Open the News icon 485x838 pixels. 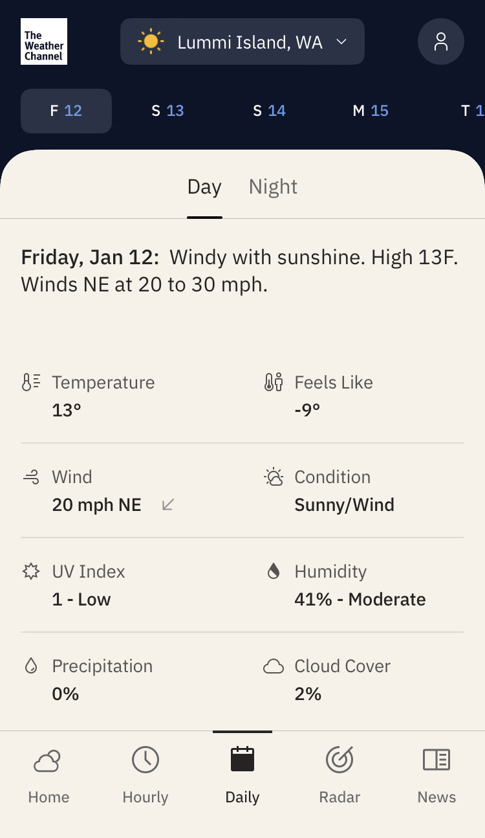click(x=436, y=760)
